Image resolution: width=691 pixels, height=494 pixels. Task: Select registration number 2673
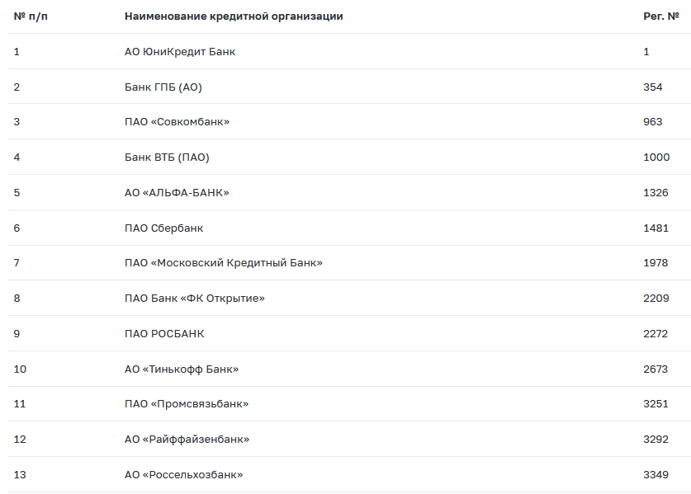click(x=656, y=369)
